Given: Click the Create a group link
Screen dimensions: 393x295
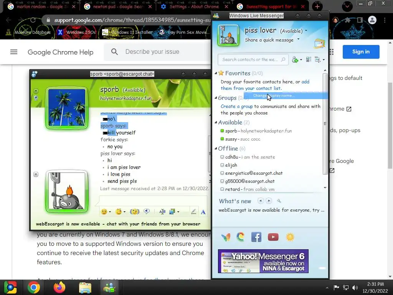Looking at the screenshot, I should 236,106.
